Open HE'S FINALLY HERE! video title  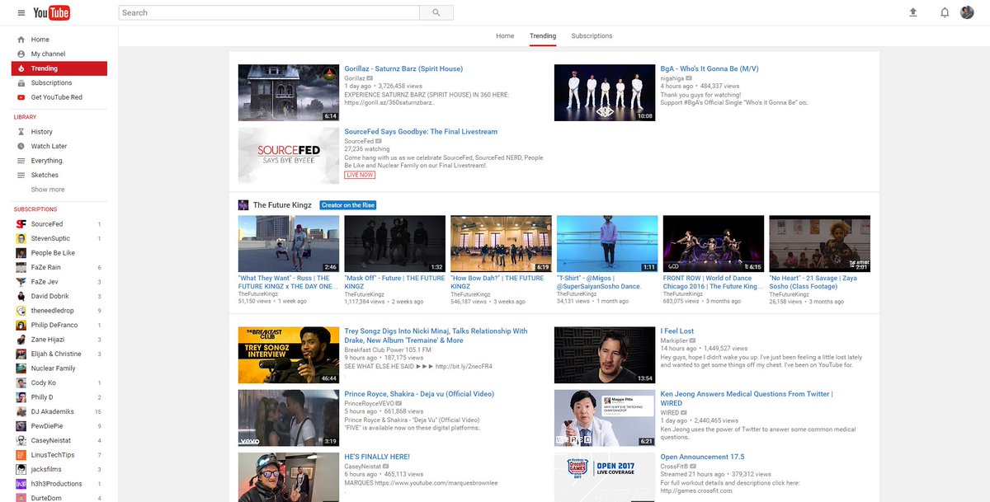pos(377,457)
